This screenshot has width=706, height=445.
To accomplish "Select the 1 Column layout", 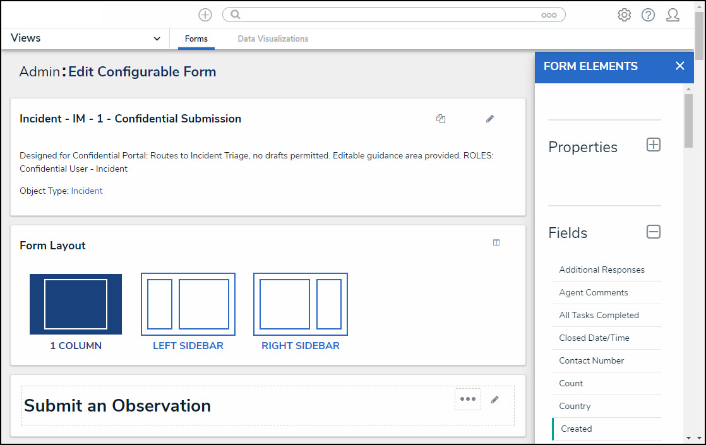I will (76, 304).
